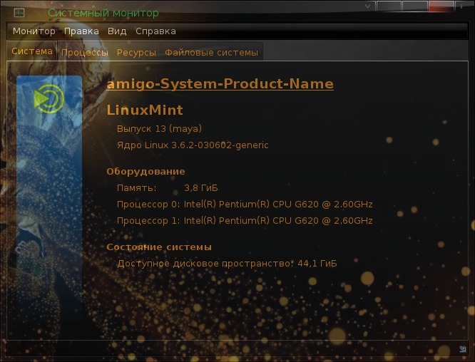This screenshot has width=475, height=362.
Task: Click the Состояние системы heading
Action: (x=159, y=247)
